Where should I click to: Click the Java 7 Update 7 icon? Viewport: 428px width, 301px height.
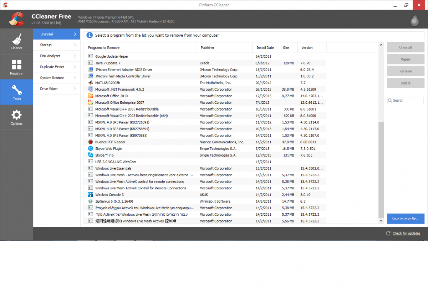[91, 63]
